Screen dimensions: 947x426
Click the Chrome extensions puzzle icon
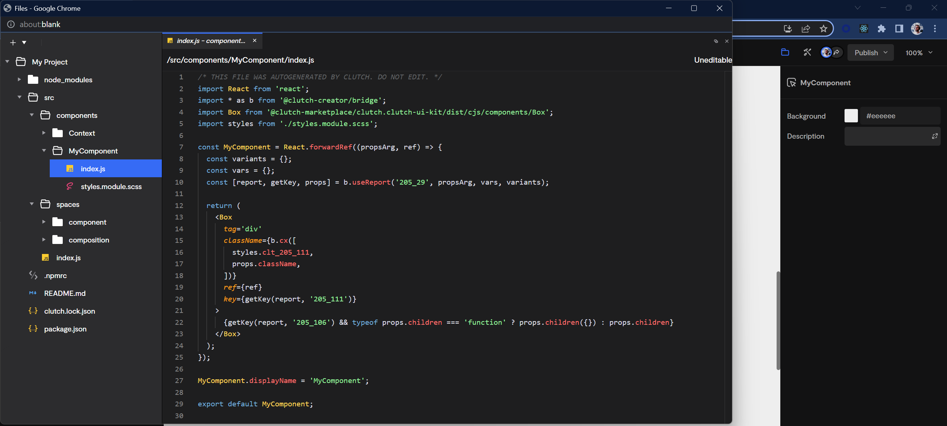[881, 29]
